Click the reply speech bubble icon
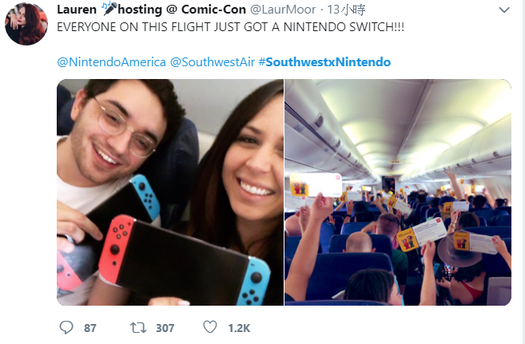 [x=66, y=327]
